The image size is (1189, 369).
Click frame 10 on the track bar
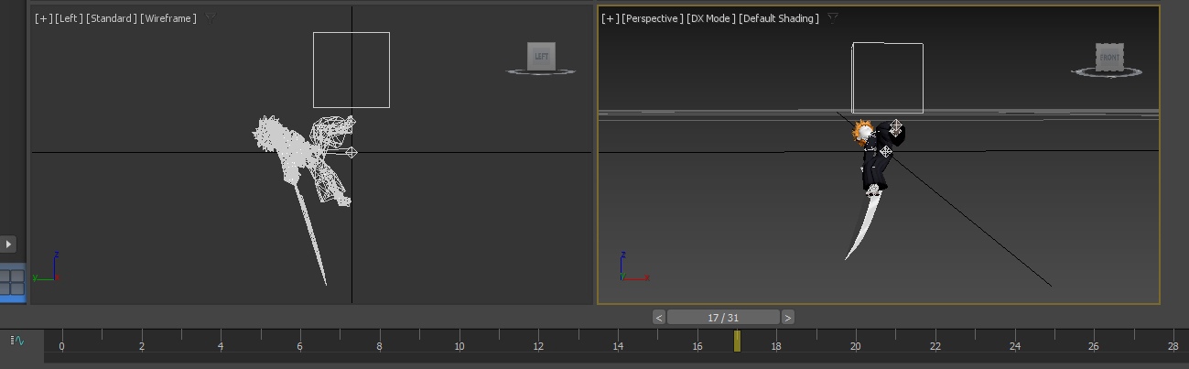(x=459, y=345)
